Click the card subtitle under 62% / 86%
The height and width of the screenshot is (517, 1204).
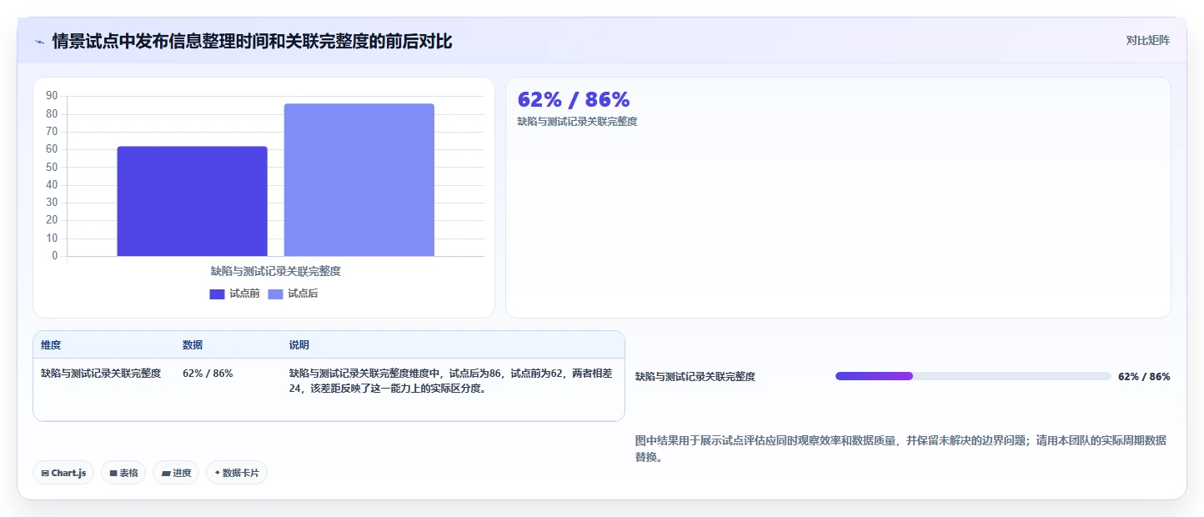(x=577, y=122)
